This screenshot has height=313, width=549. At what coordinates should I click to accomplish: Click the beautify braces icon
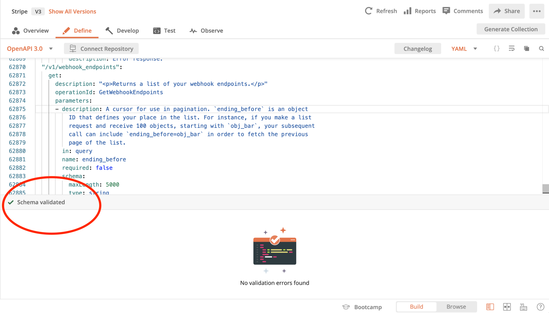coord(497,49)
